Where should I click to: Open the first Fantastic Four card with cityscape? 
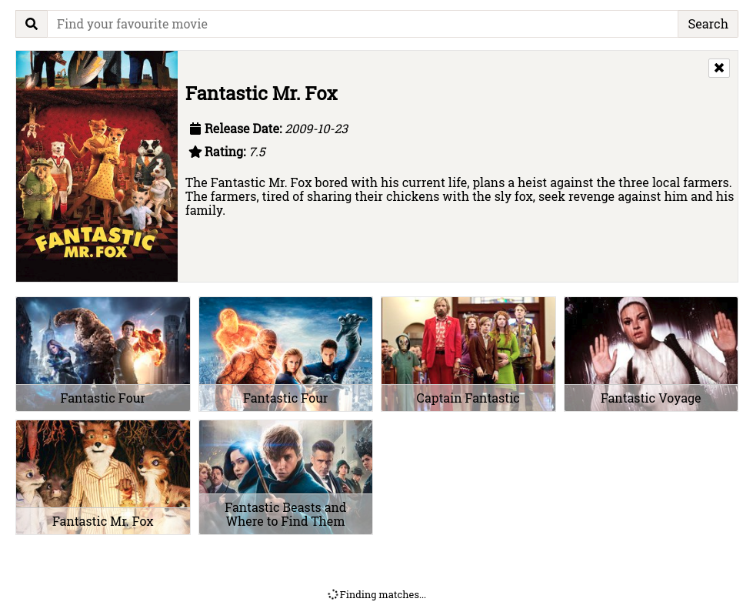point(103,354)
